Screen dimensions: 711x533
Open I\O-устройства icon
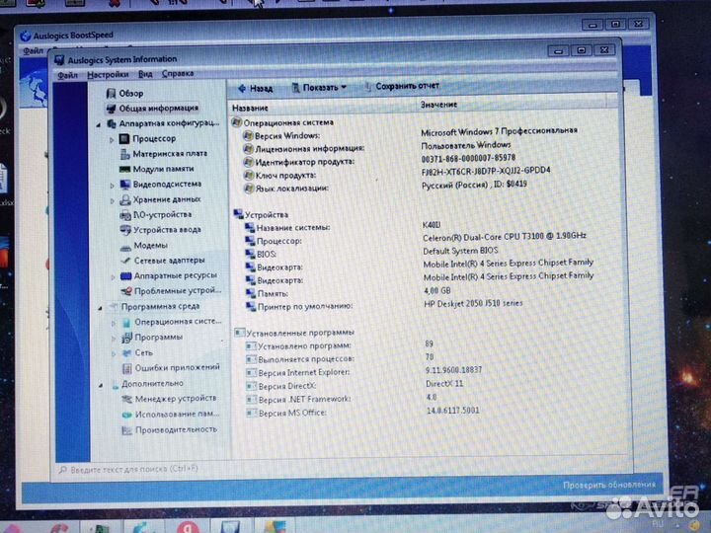(125, 215)
